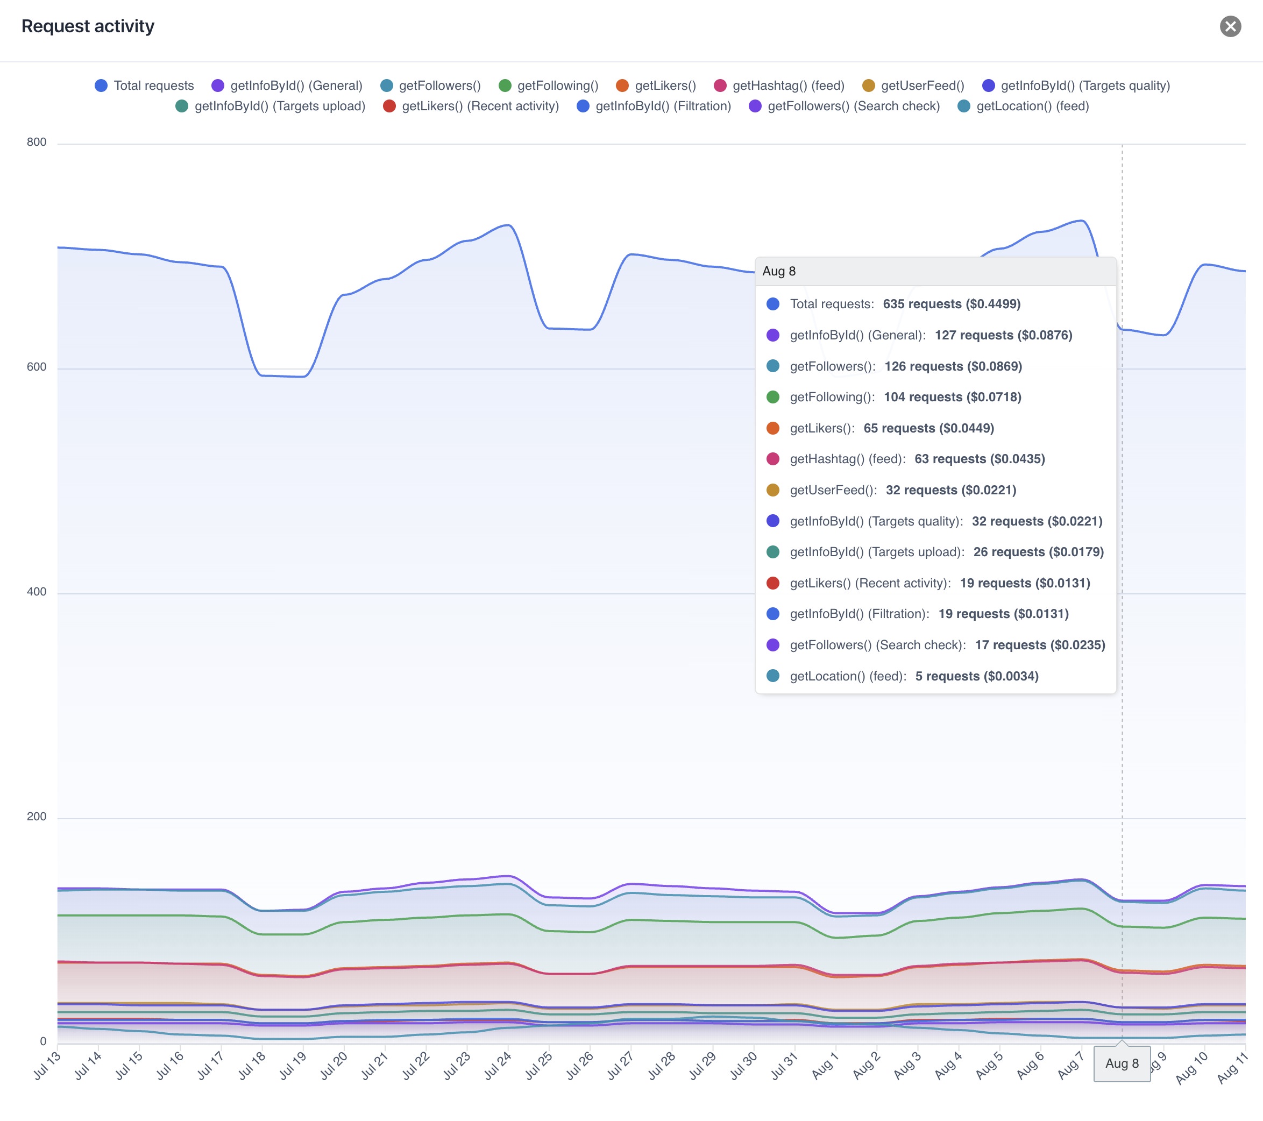Click the "600" y-axis label
Image resolution: width=1263 pixels, height=1121 pixels.
point(37,367)
